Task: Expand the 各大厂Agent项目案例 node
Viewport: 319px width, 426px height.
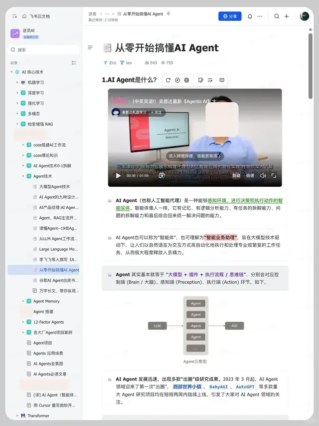Action: (23, 332)
